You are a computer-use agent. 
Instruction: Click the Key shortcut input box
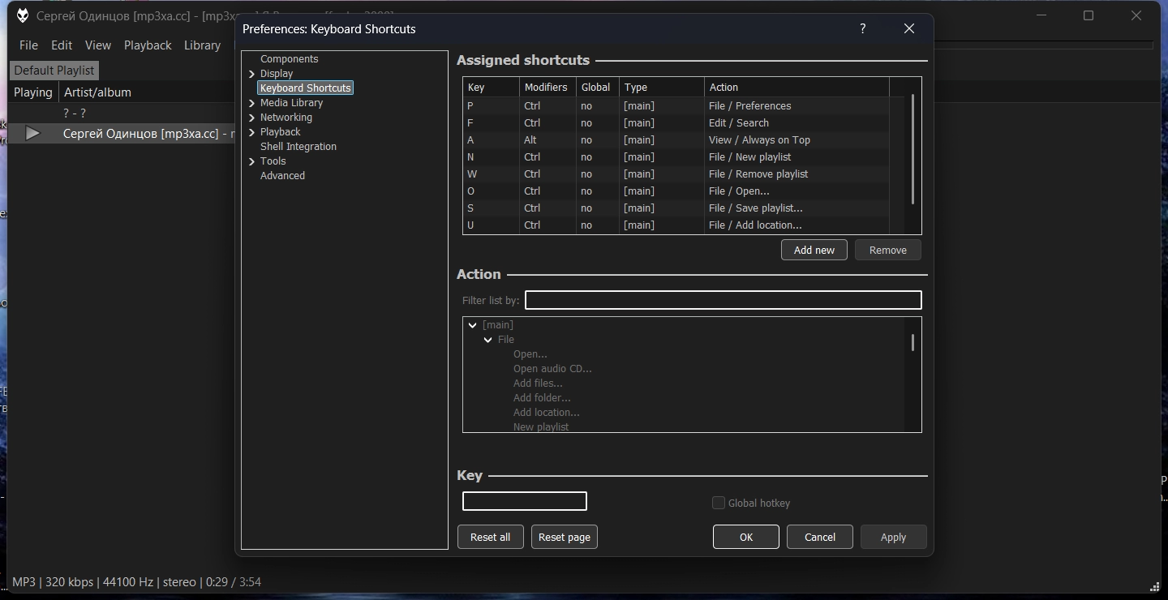click(524, 501)
